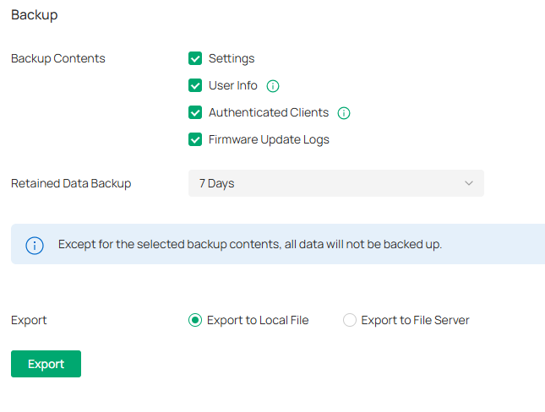Disable the Authenticated Clients checkbox
545x412 pixels.
pyautogui.click(x=195, y=113)
